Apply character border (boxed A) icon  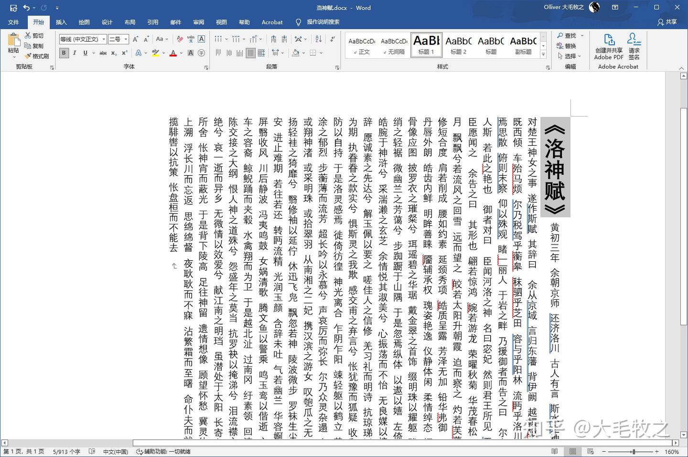pyautogui.click(x=202, y=39)
